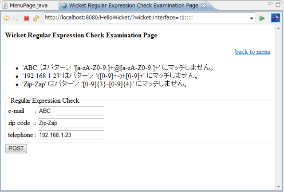Click the Java file icon on MenuPage.java tab

(5, 5)
